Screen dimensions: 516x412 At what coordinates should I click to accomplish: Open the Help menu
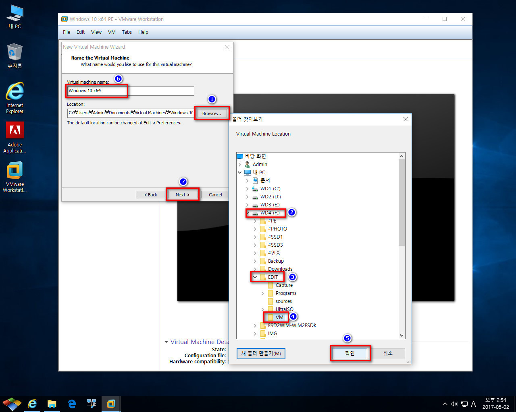143,32
